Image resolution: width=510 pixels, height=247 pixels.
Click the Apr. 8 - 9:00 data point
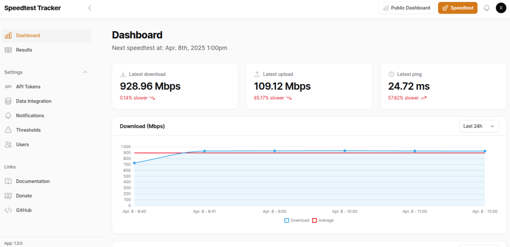(x=274, y=151)
